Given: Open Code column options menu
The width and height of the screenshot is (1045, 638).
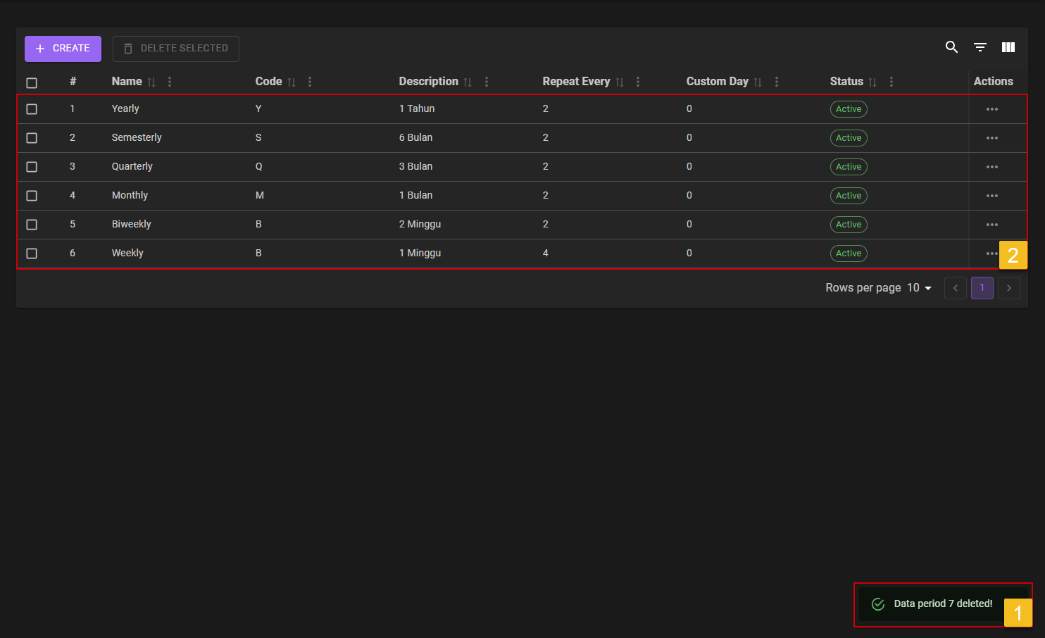Looking at the screenshot, I should coord(310,82).
